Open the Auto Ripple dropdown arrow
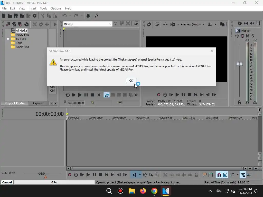Viewport: 263px width, 197px height. coord(238,175)
